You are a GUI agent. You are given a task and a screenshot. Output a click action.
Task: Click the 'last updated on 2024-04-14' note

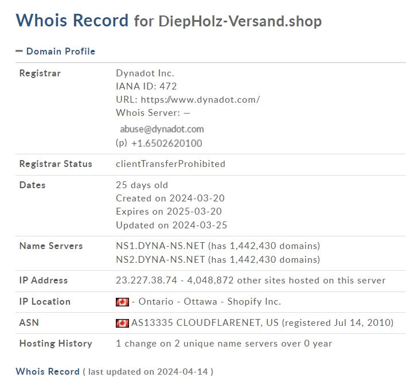148,372
